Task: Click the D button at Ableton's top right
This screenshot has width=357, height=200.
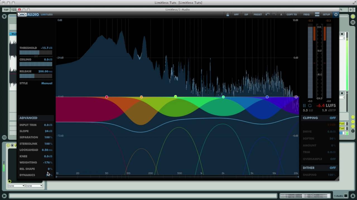Action: point(351,10)
